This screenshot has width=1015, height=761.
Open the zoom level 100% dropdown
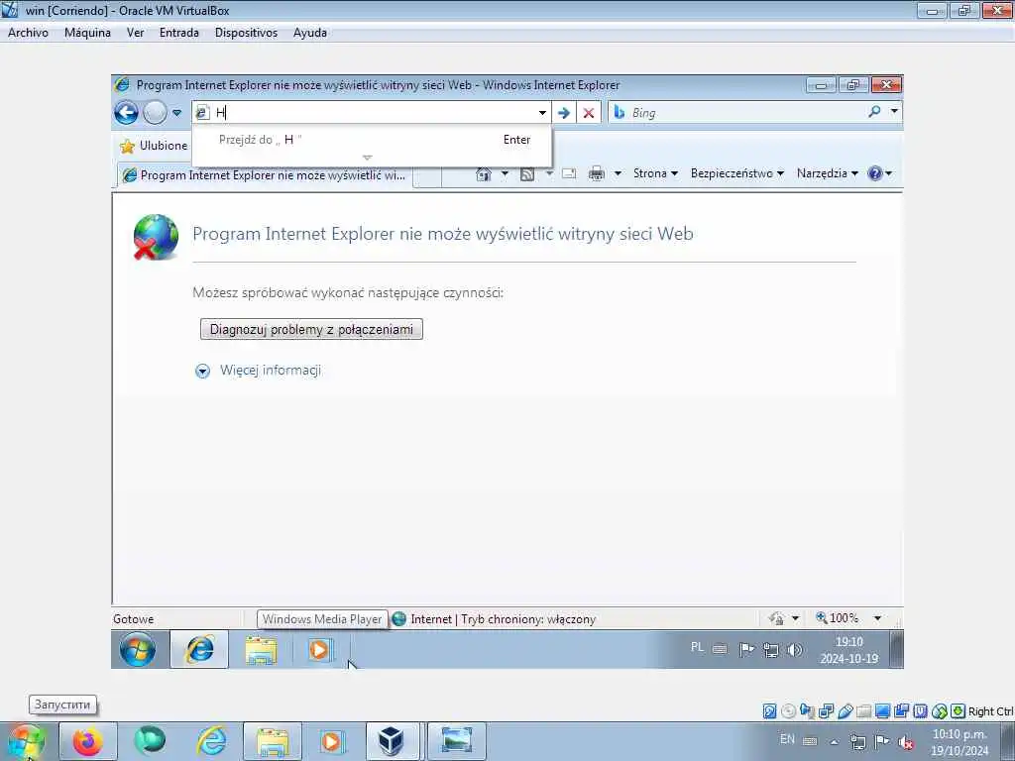point(877,618)
